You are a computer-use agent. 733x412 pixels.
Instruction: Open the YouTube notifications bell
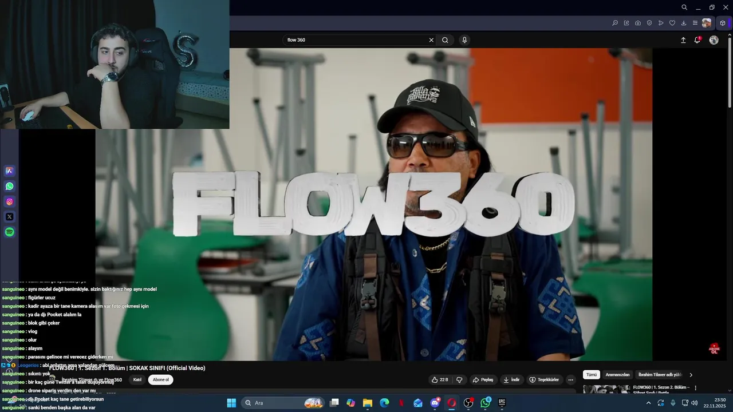pyautogui.click(x=697, y=40)
